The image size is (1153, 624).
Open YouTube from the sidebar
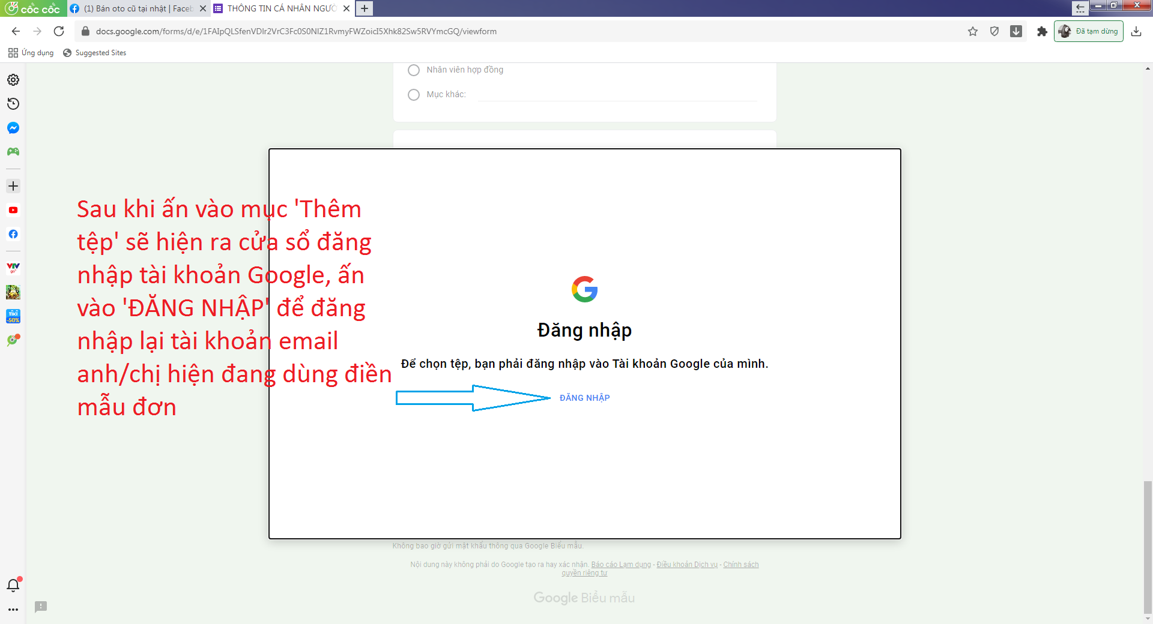[13, 210]
